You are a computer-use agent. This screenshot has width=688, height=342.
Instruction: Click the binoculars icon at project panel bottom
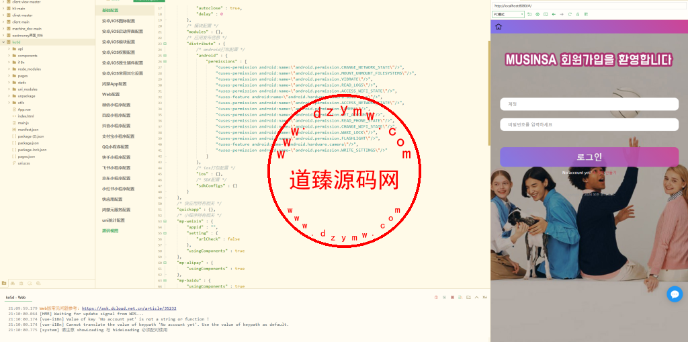click(x=13, y=283)
